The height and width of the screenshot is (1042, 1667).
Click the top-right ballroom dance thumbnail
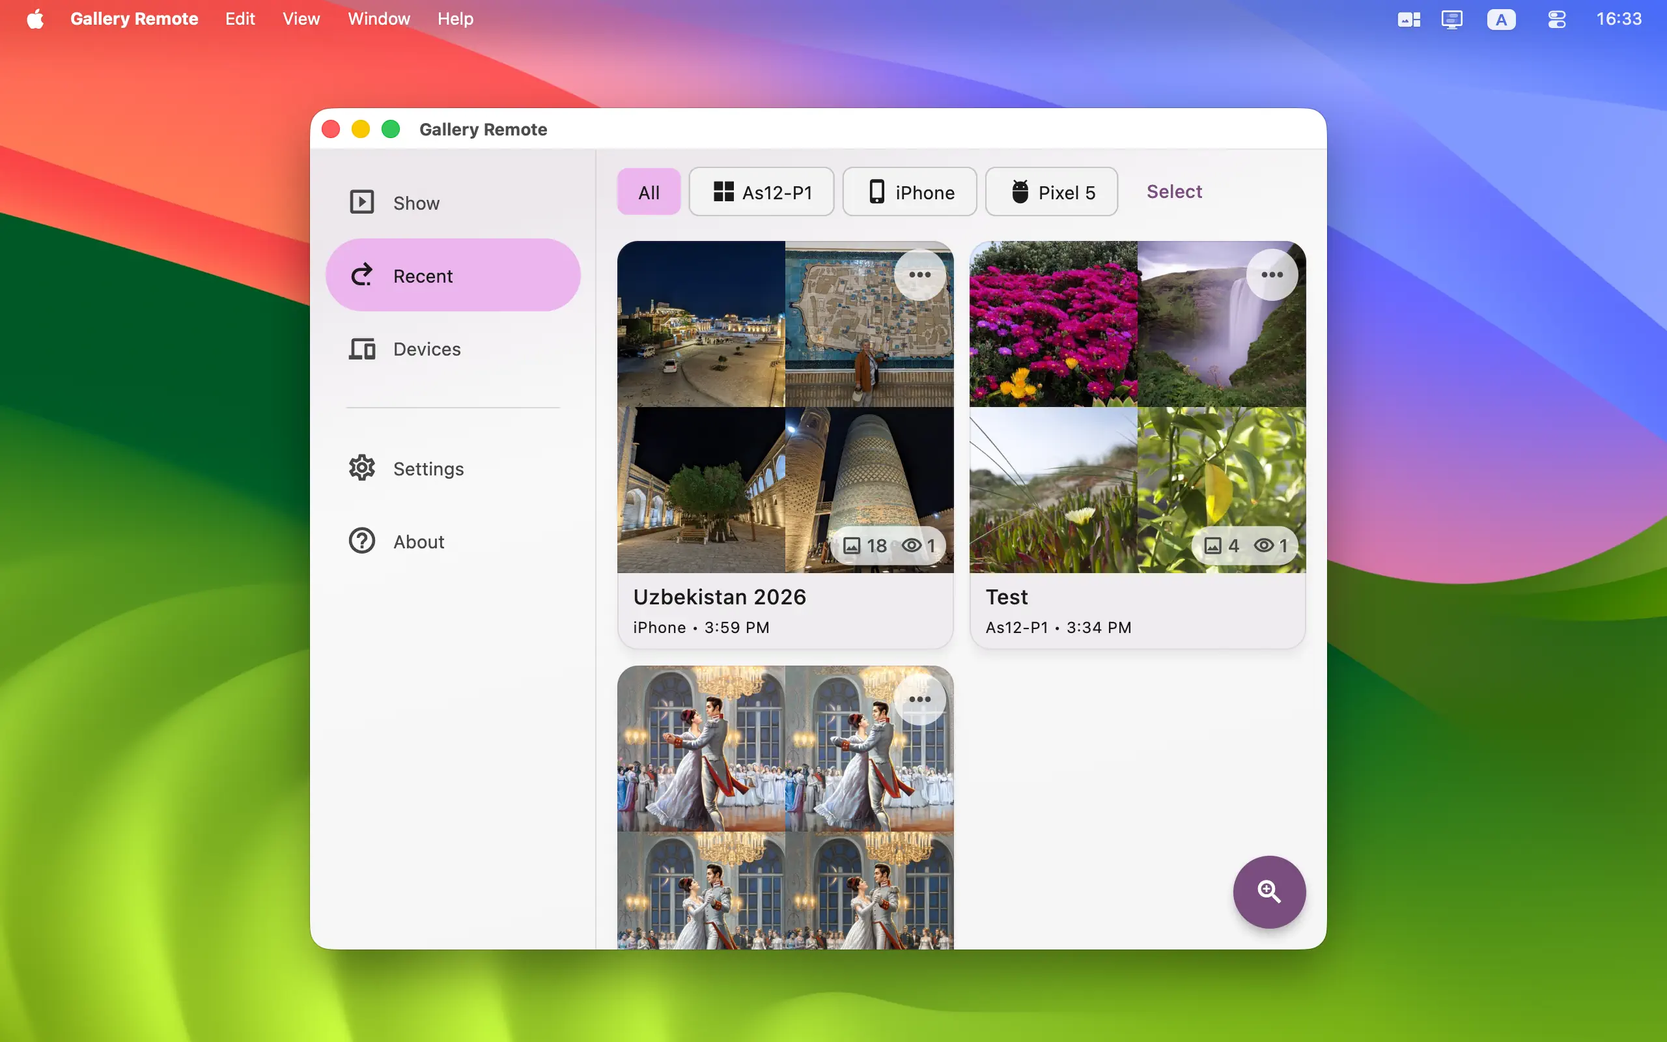point(869,748)
